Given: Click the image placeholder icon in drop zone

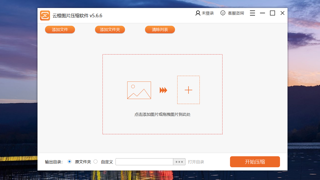Looking at the screenshot, I should (x=139, y=90).
